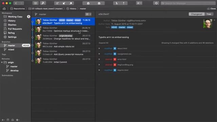This screenshot has width=217, height=122.
Task: Click the Search for Message field
Action: [188, 3]
